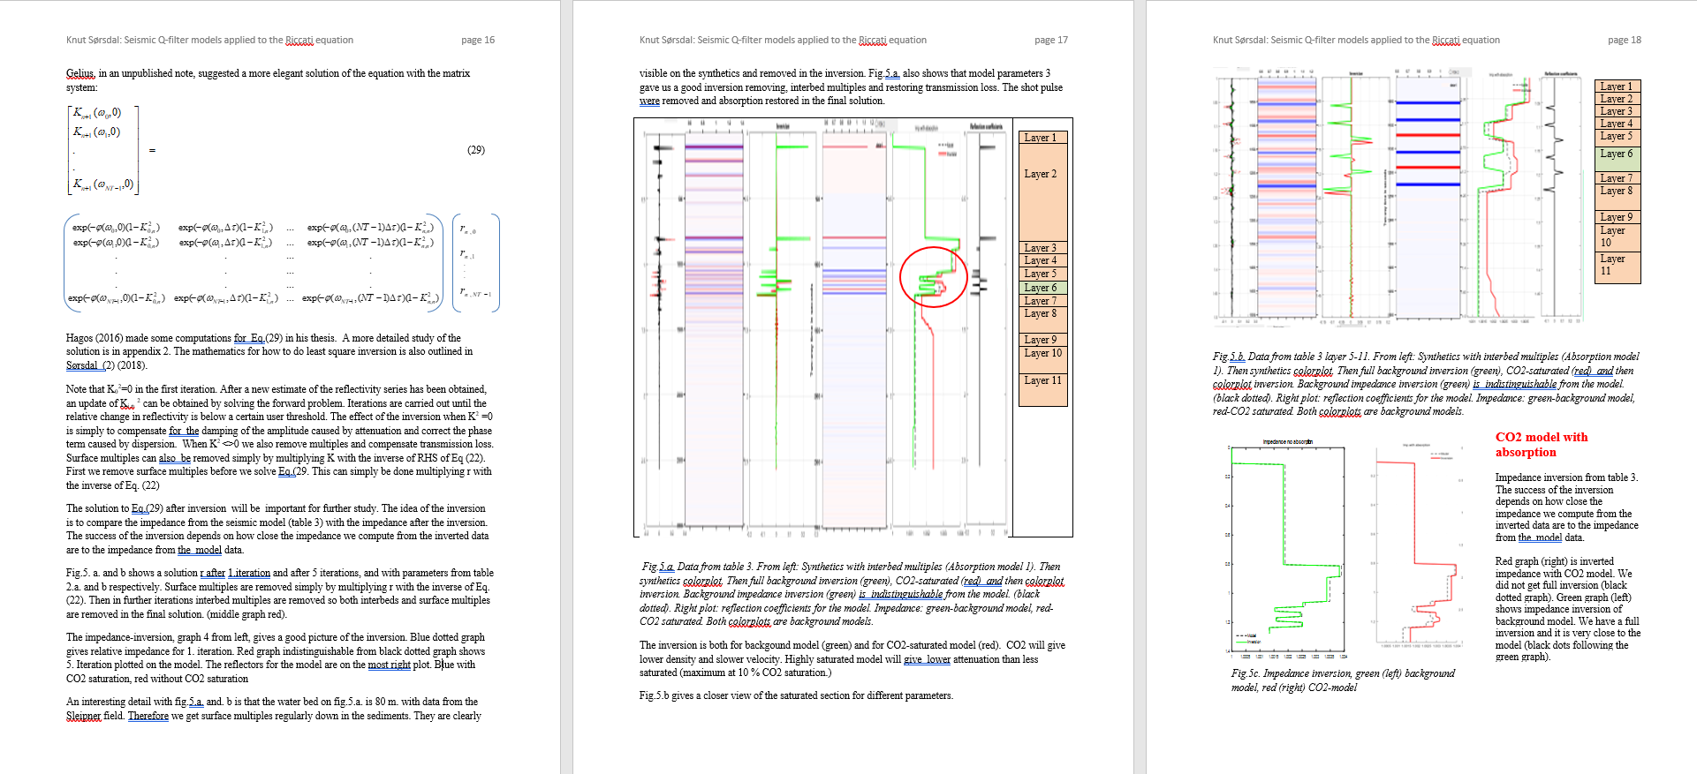The width and height of the screenshot is (1697, 774).
Task: Click the paragraph starting 'Red graph (right) is inverted'
Action: (1568, 609)
